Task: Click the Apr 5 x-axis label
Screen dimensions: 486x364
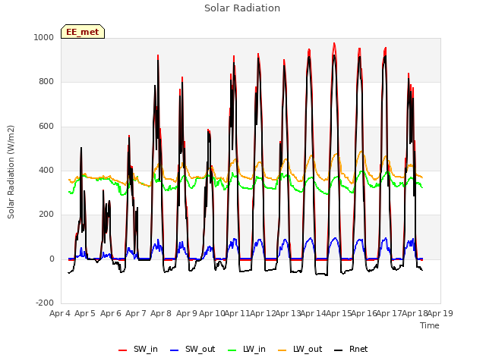Action: click(85, 313)
